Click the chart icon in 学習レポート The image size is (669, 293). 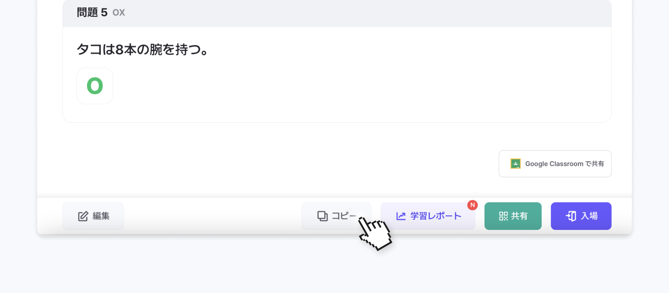coord(401,216)
